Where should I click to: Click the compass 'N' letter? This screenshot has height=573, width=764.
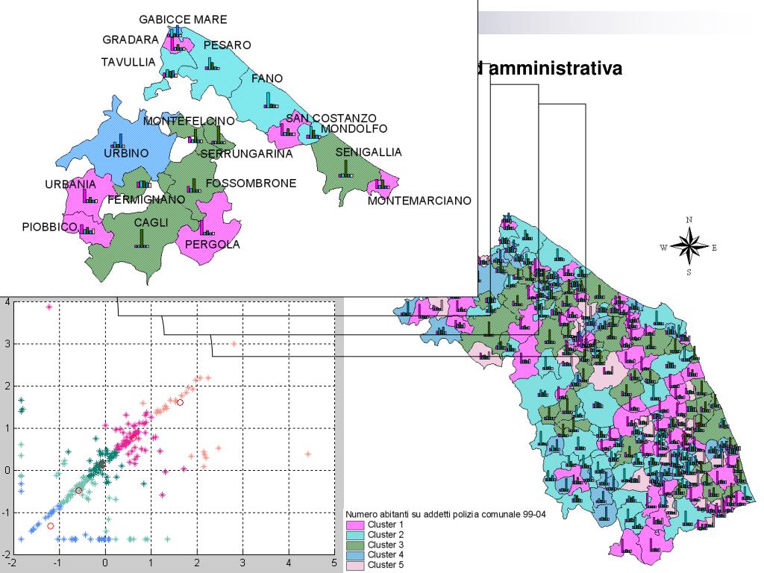689,220
